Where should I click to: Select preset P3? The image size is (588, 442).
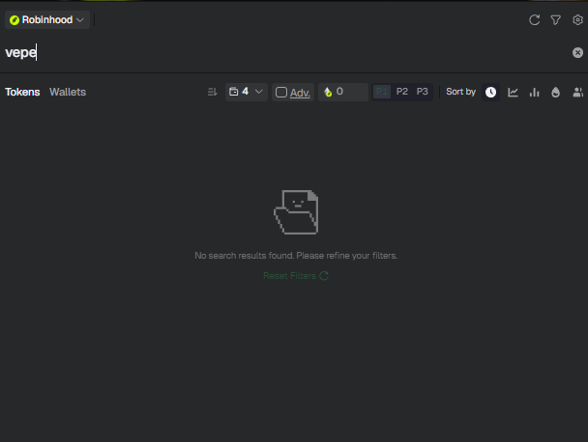423,92
